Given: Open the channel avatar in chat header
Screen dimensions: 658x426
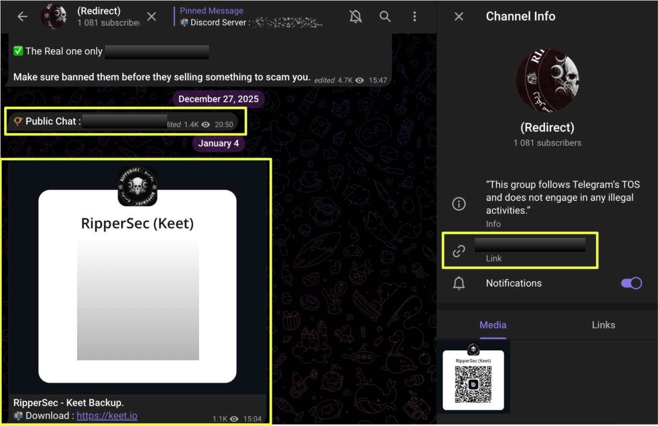Looking at the screenshot, I should (x=54, y=16).
